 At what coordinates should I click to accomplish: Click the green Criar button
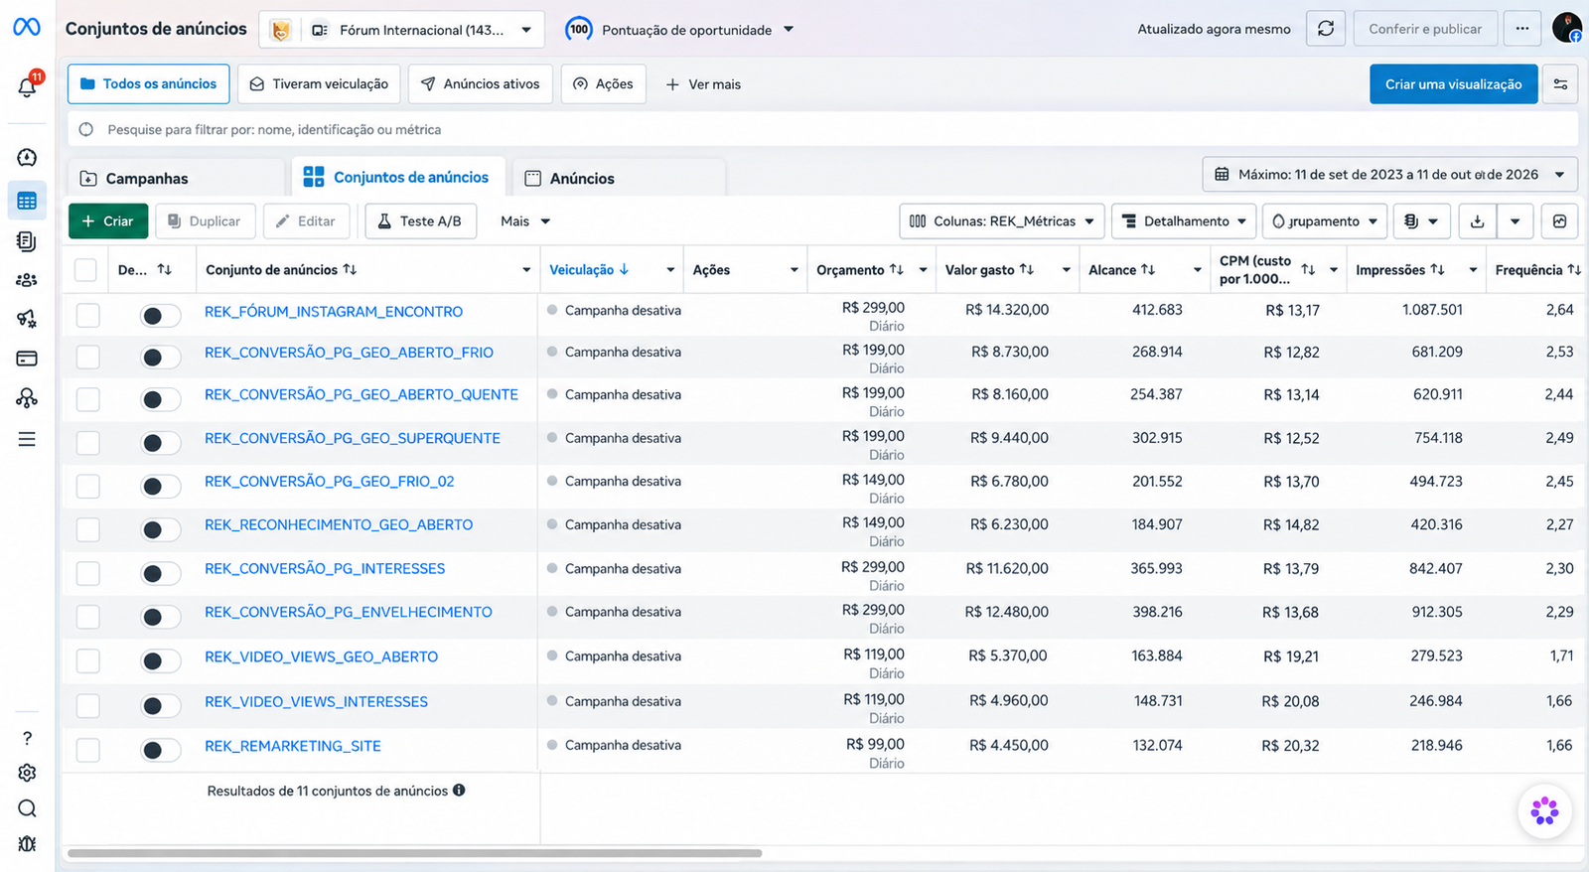[x=108, y=221]
